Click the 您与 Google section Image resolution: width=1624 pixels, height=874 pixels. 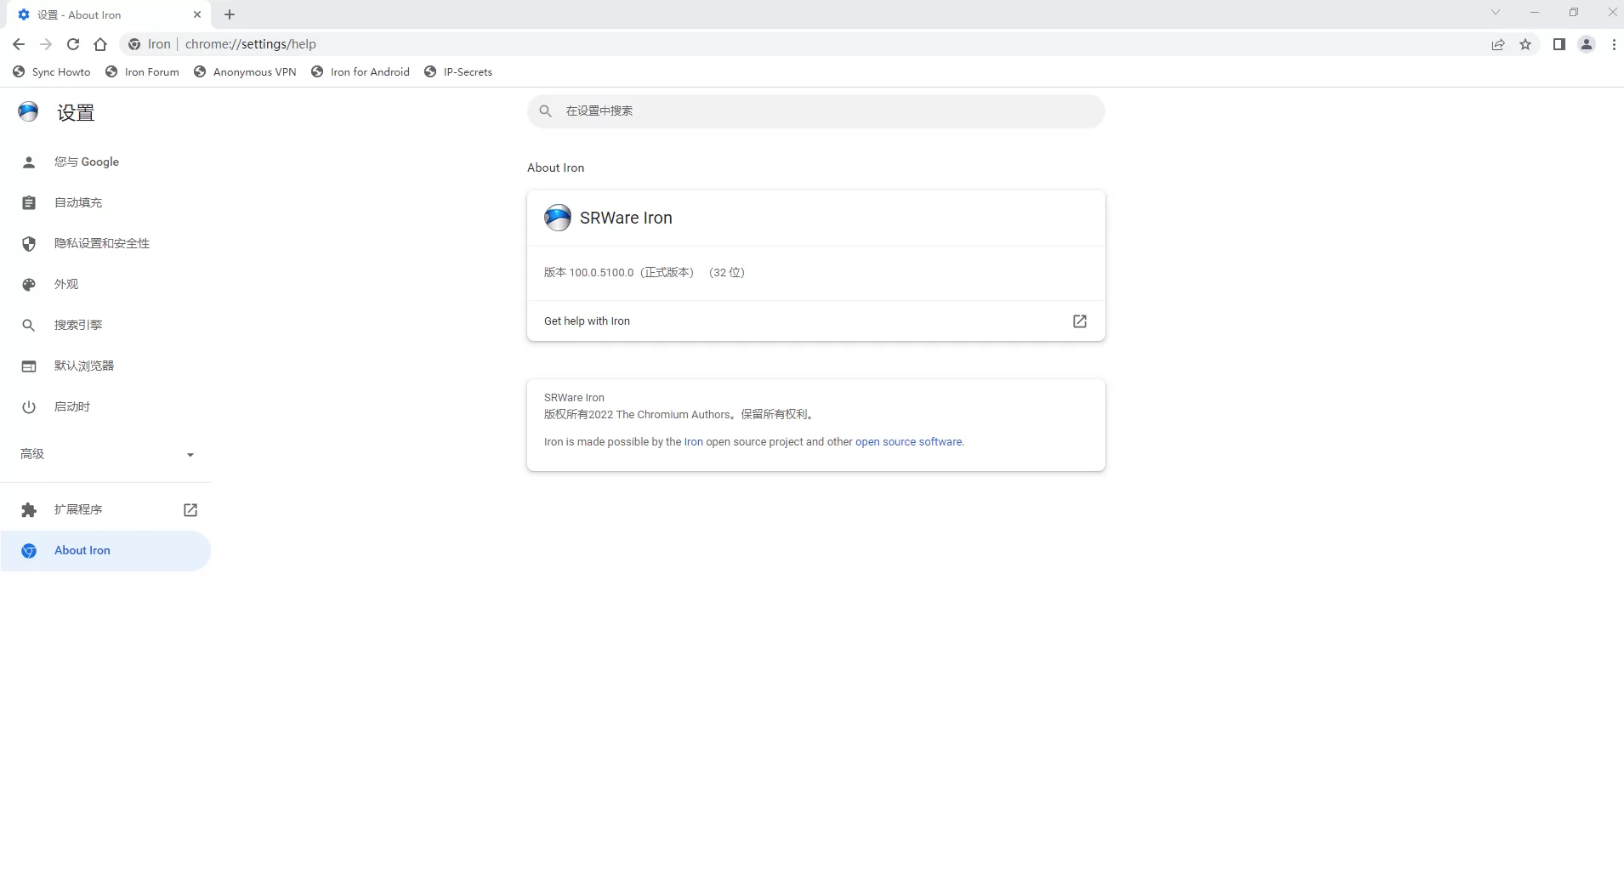pos(86,162)
